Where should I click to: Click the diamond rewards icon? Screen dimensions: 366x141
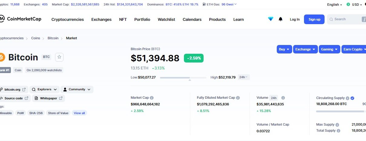tap(270, 19)
